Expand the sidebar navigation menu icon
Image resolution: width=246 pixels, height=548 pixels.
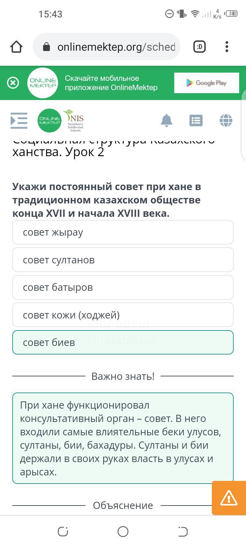point(19,121)
